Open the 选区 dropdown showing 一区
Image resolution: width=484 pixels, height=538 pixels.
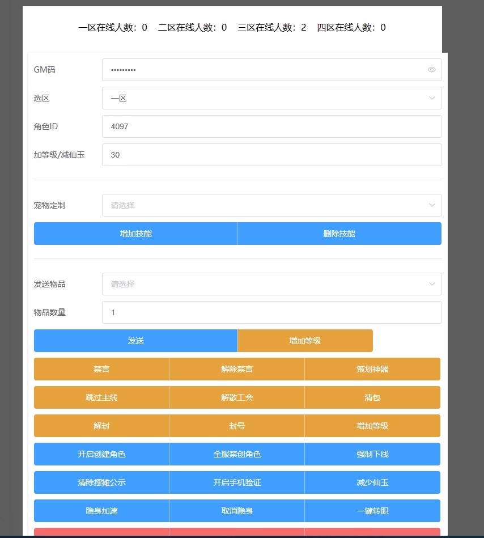click(x=271, y=98)
